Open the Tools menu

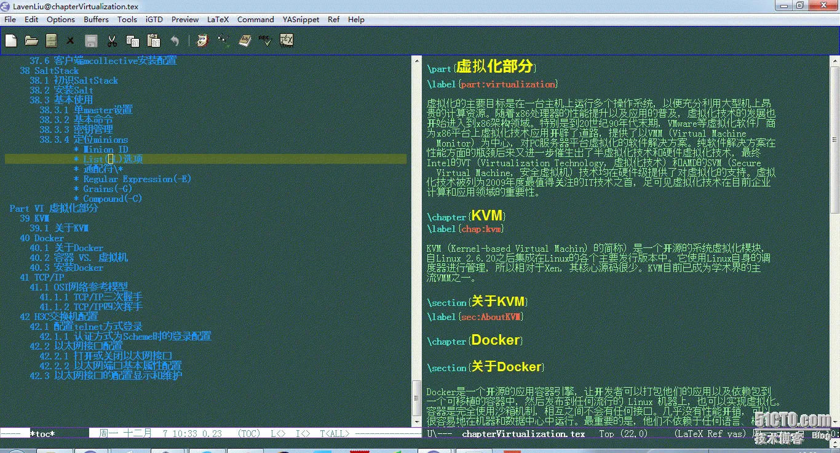pos(127,19)
